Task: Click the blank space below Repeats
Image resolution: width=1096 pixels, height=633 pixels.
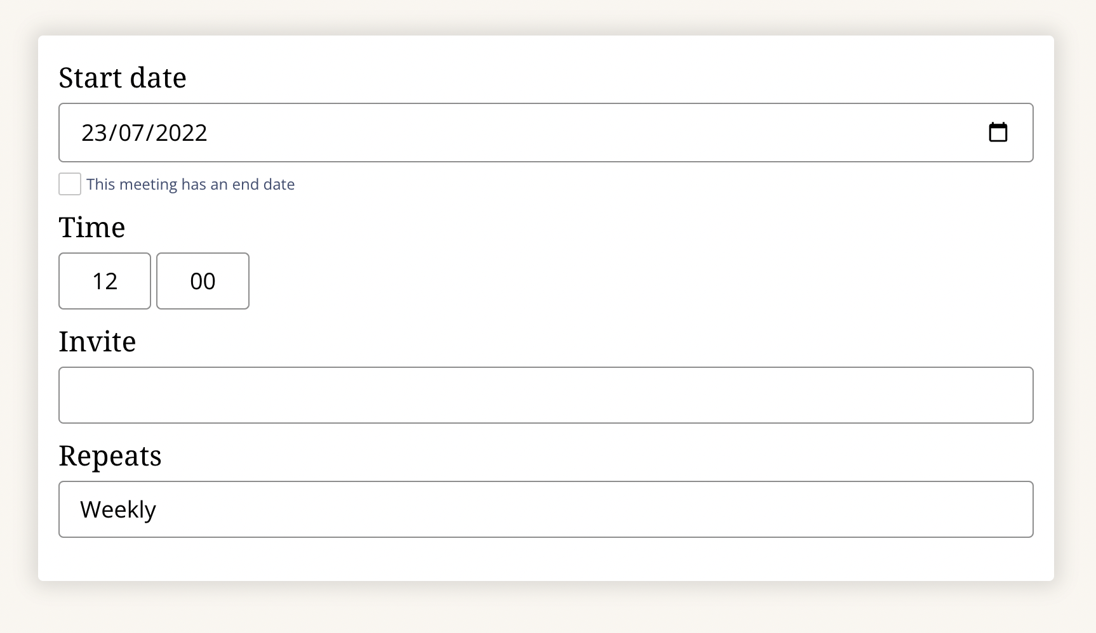Action: 545,559
